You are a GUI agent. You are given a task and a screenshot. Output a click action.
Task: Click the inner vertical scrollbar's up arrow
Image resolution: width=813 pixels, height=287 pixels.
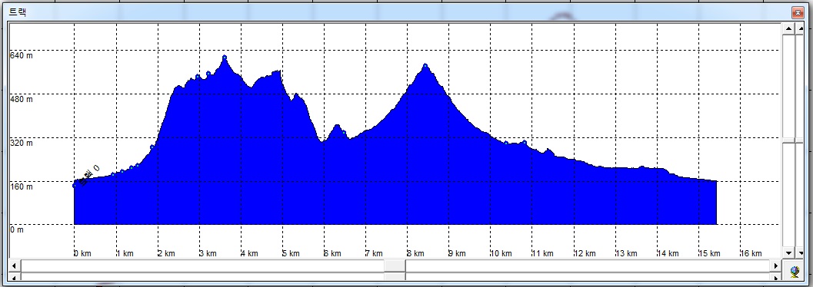788,28
